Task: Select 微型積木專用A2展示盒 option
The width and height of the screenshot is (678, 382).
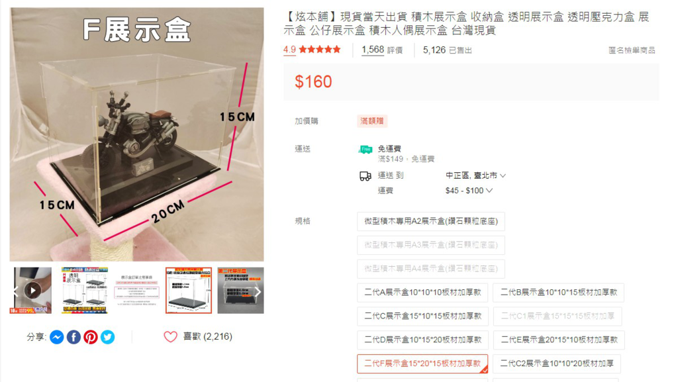Action: click(x=430, y=221)
